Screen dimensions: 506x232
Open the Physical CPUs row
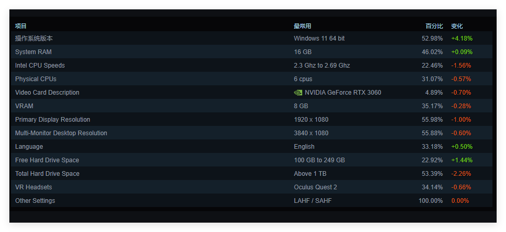[x=252, y=79]
